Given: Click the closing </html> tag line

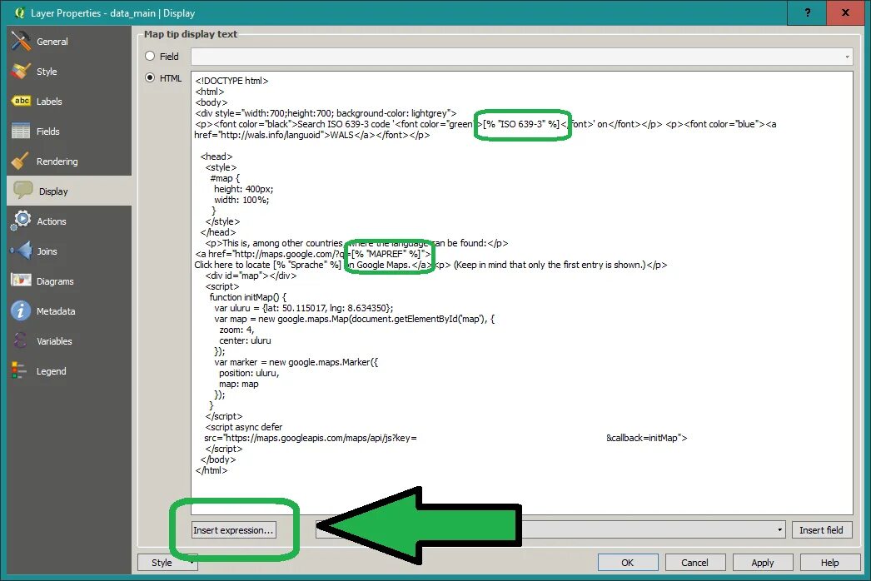Looking at the screenshot, I should pyautogui.click(x=212, y=470).
